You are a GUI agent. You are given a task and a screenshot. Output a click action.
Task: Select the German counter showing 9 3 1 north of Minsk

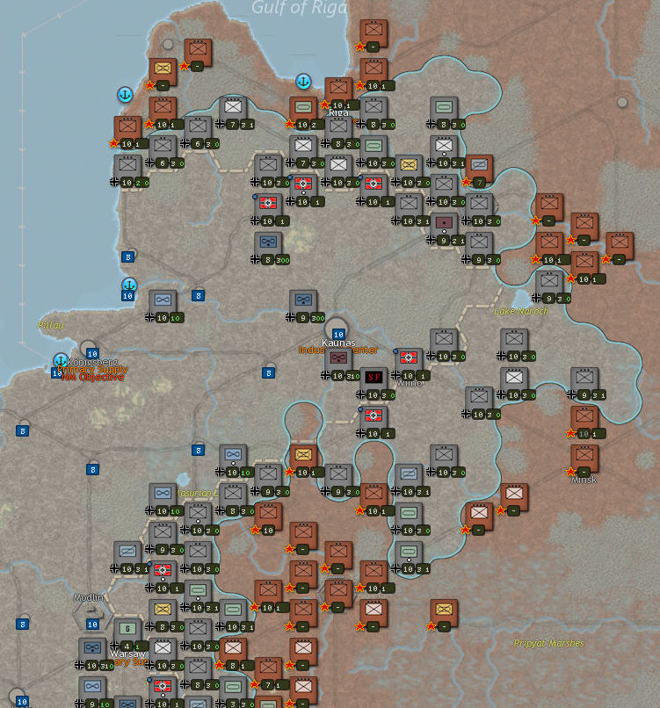pyautogui.click(x=584, y=377)
